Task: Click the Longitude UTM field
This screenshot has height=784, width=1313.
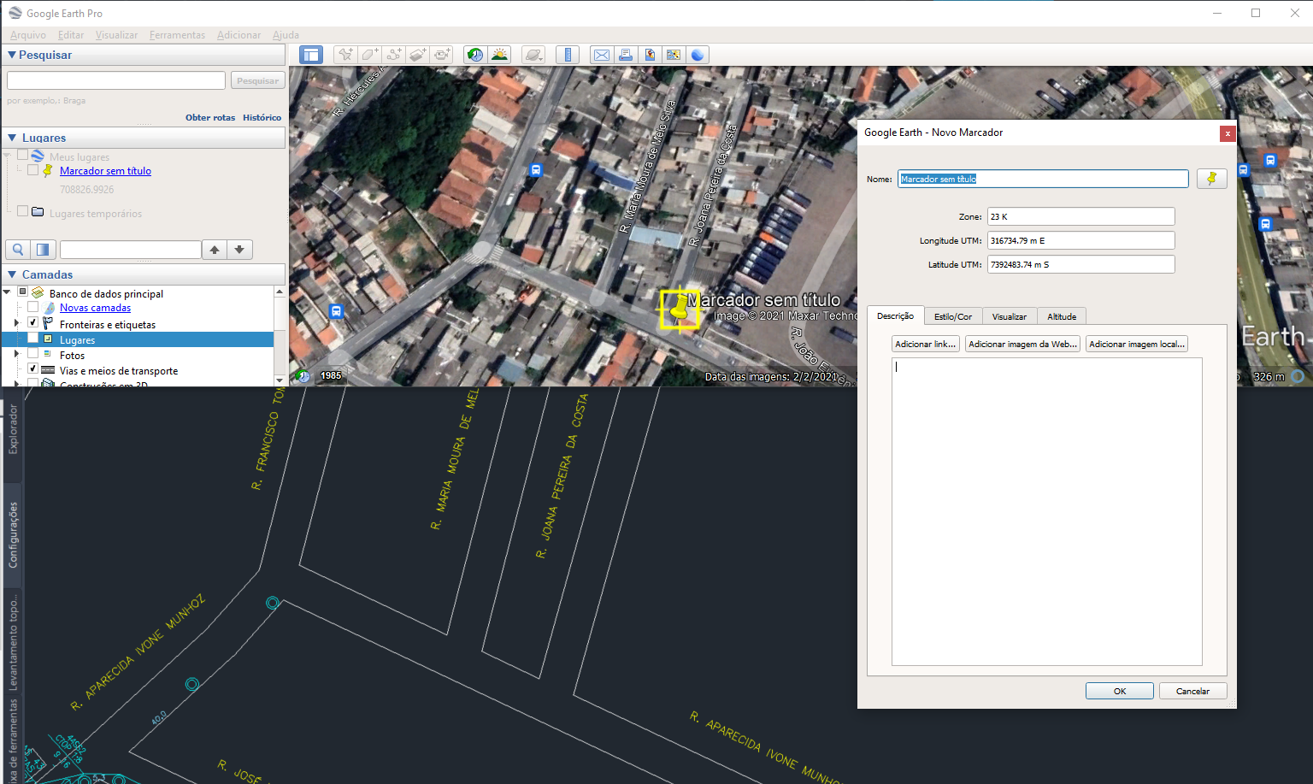Action: pos(1081,240)
